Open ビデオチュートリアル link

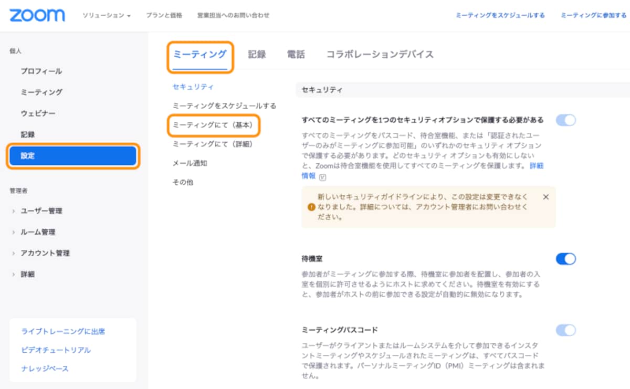[56, 350]
